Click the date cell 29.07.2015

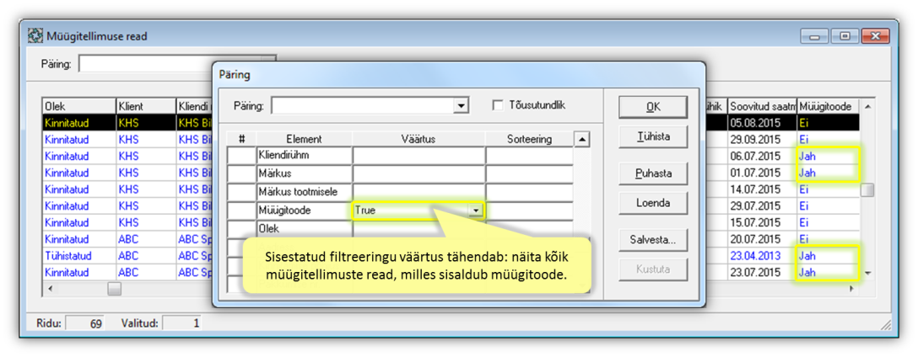(762, 206)
